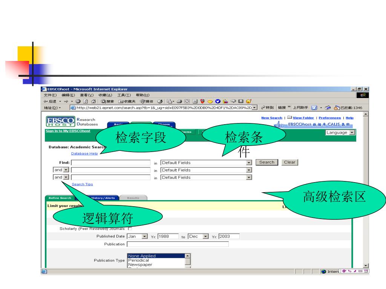The height and width of the screenshot is (289, 386).
Task: Switch to the History/Alerts tab
Action: [x=103, y=198]
